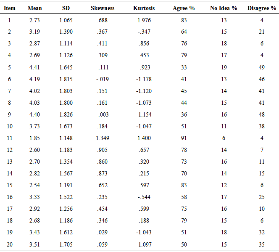Click the Item column header
Image resolution: width=279 pixels, height=252 pixels.
(10, 8)
